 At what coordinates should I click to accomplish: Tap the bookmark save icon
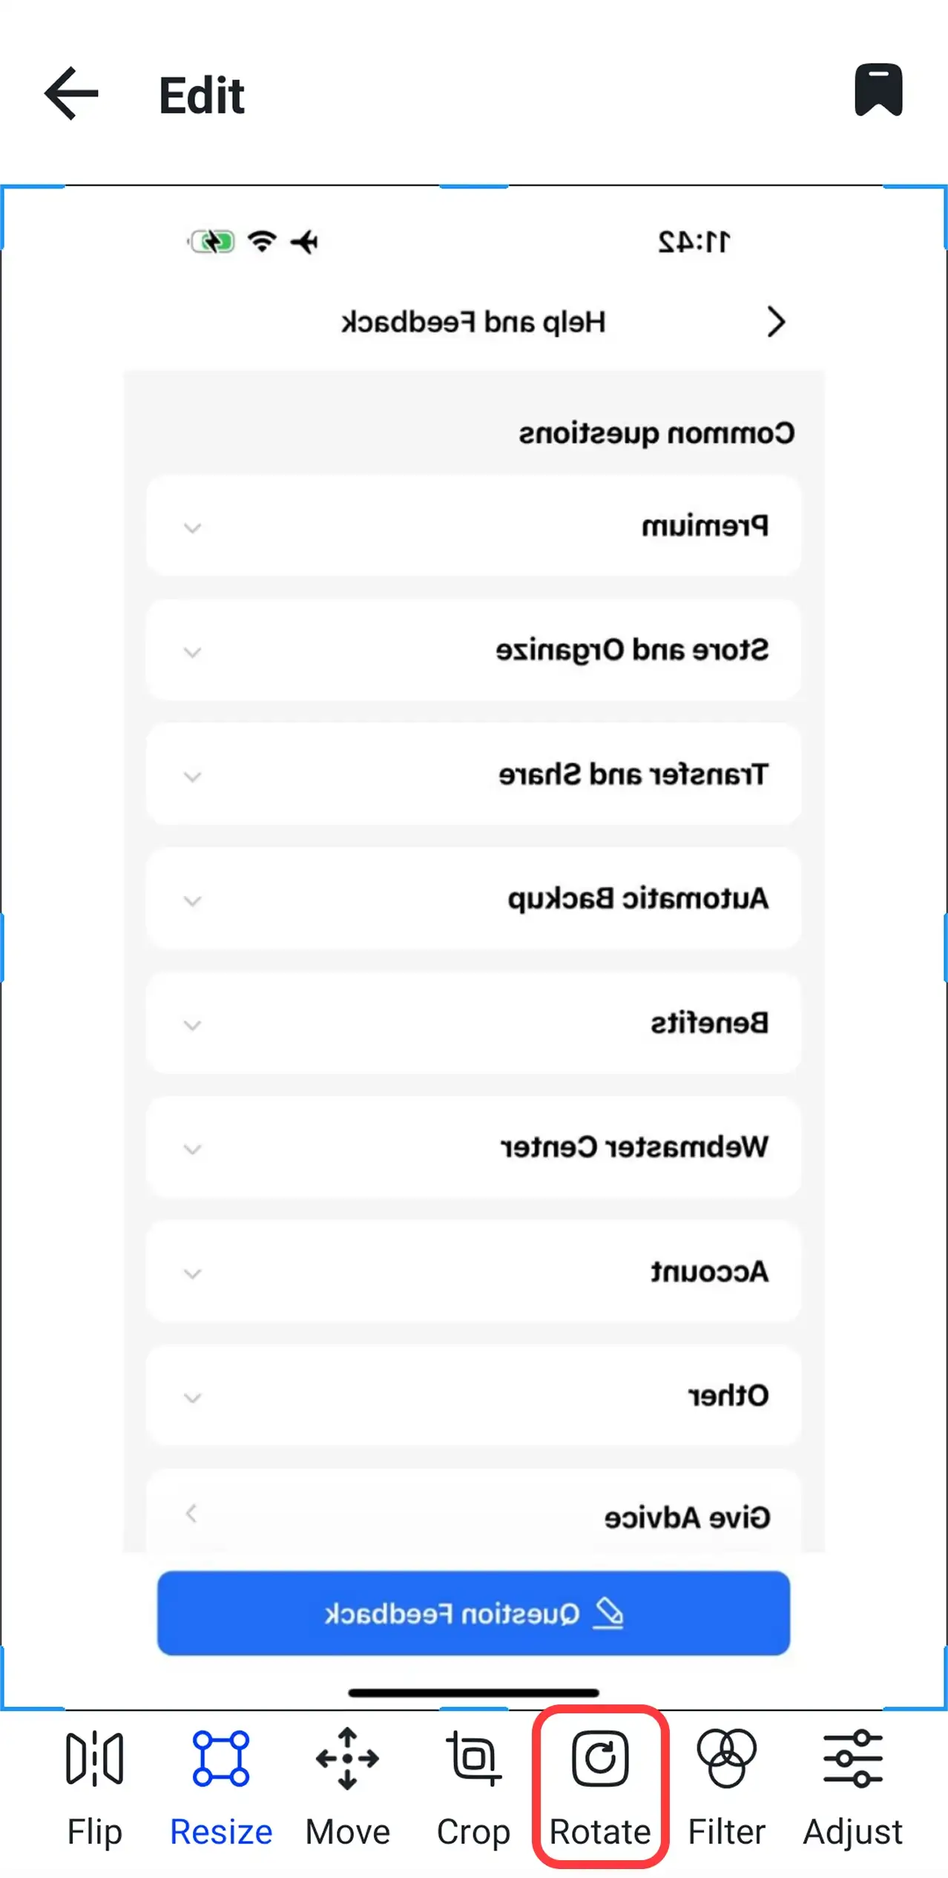pyautogui.click(x=878, y=90)
